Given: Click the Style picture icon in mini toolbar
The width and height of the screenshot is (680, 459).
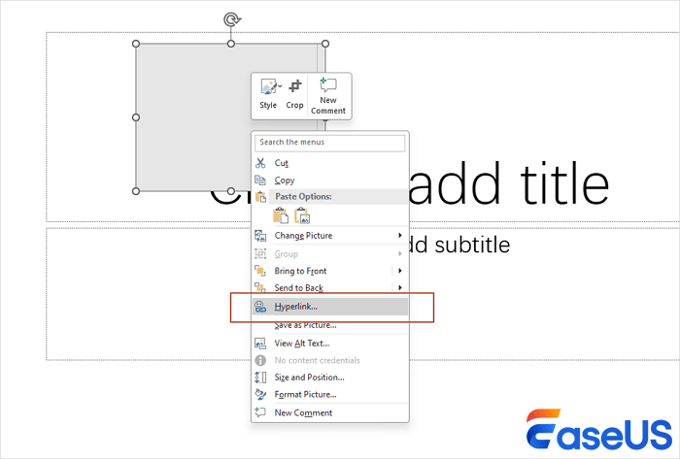Looking at the screenshot, I should coord(268,86).
